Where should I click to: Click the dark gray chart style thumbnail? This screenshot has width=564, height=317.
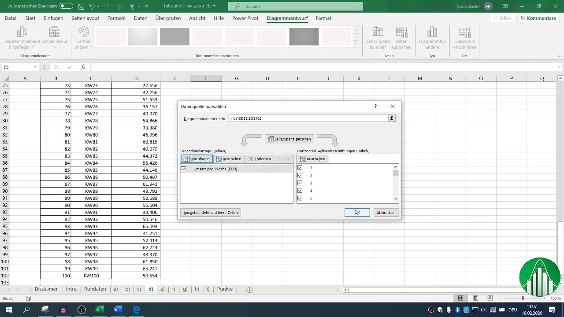304,37
